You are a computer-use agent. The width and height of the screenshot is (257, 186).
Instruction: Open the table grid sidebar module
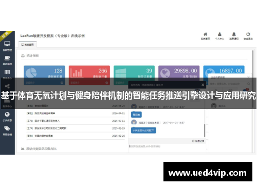(7, 72)
